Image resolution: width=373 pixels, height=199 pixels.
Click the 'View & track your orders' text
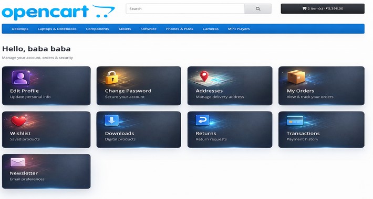[310, 97]
